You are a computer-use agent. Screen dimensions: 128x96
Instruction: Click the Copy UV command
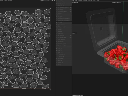tap(64, 48)
